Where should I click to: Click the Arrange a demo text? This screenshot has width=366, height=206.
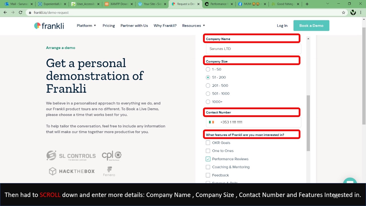coord(61,48)
